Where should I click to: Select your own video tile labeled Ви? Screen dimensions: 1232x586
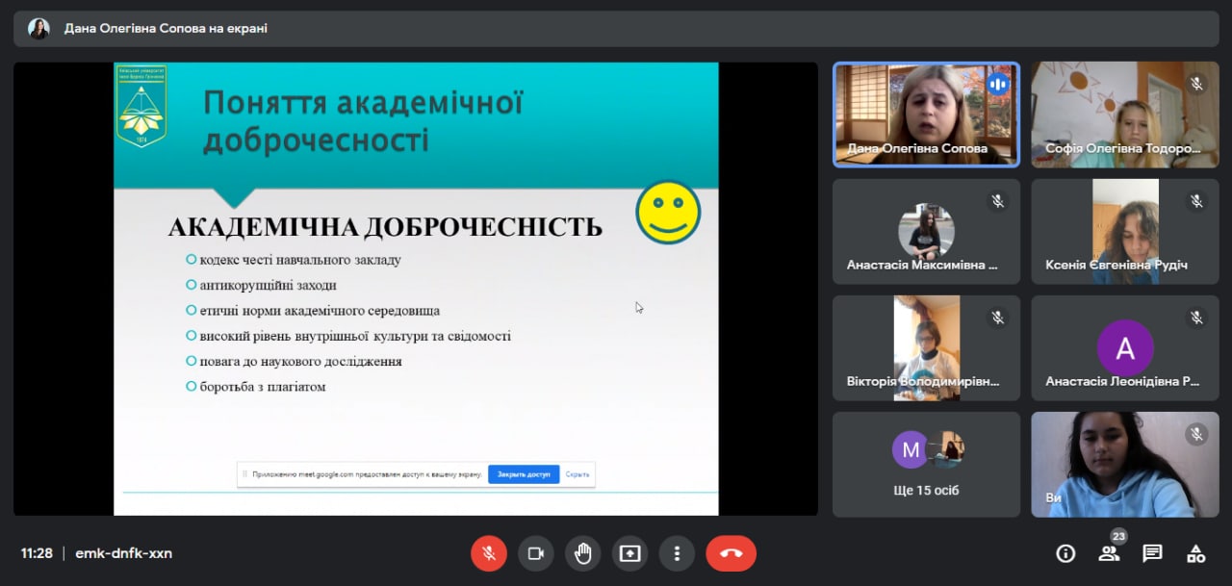[1125, 465]
